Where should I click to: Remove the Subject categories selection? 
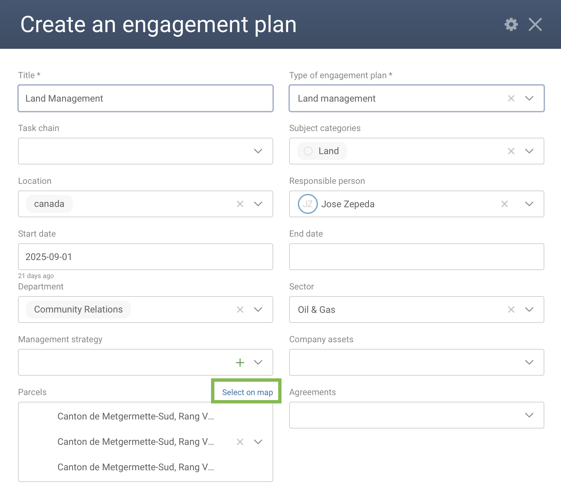point(511,151)
